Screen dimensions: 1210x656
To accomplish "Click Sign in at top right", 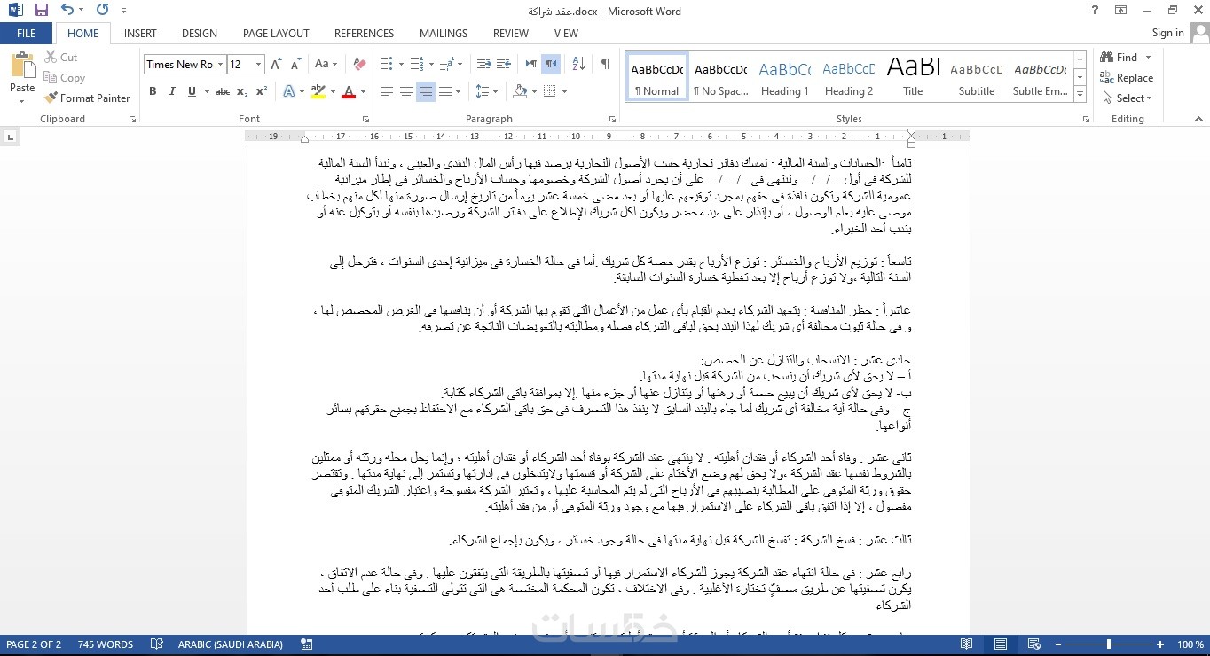I will pos(1167,33).
